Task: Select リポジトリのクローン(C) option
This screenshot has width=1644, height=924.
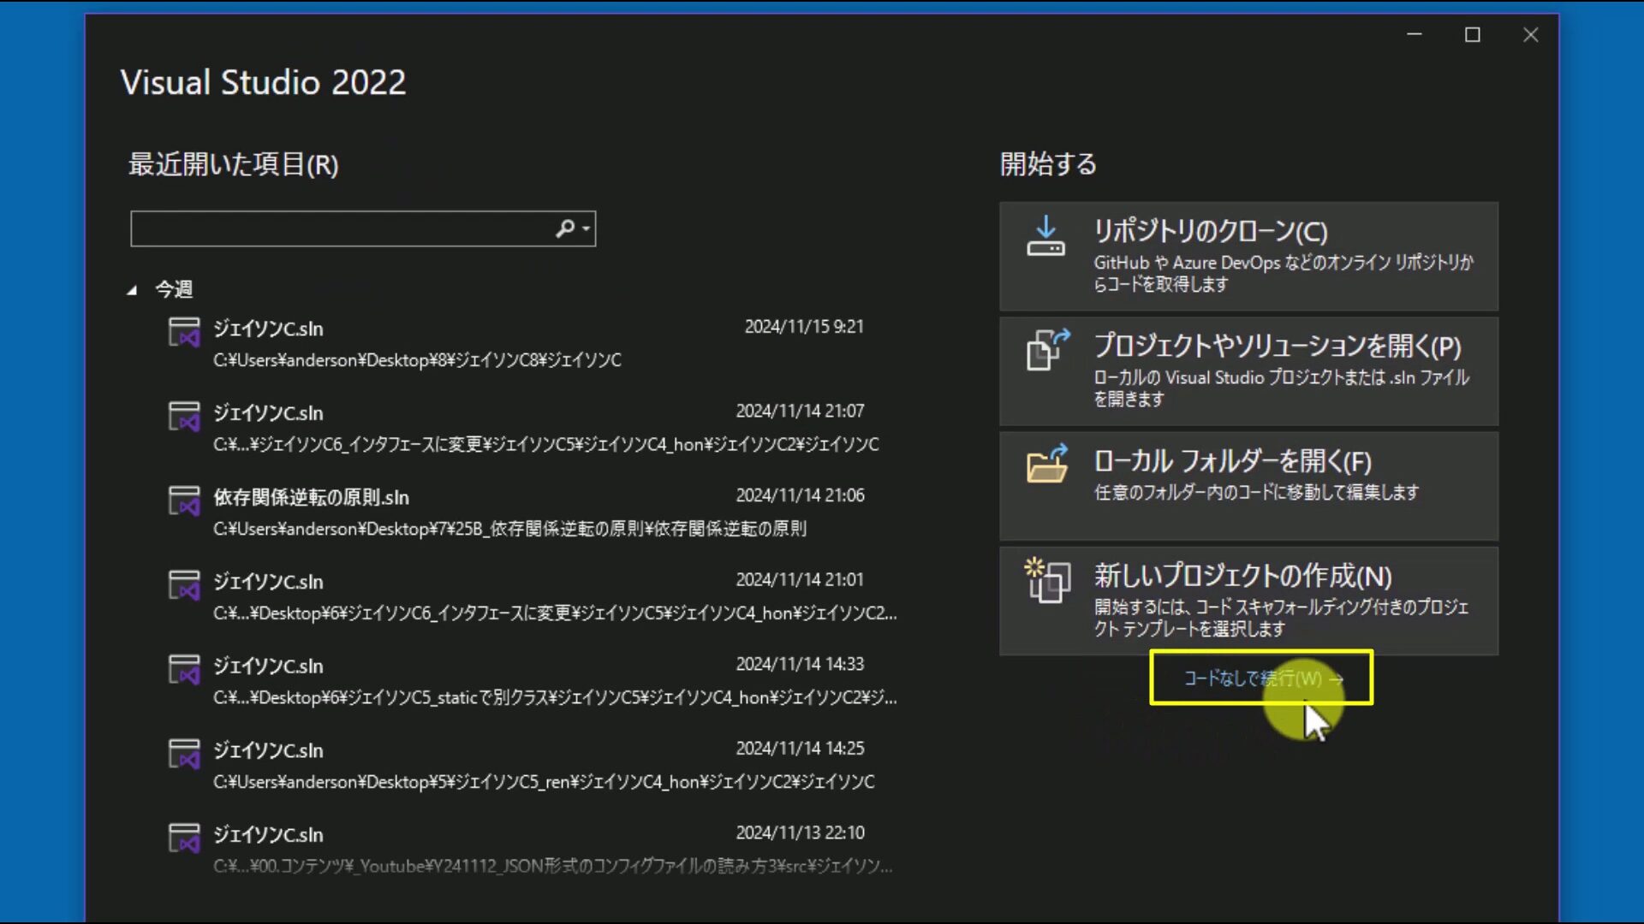Action: [x=1248, y=256]
